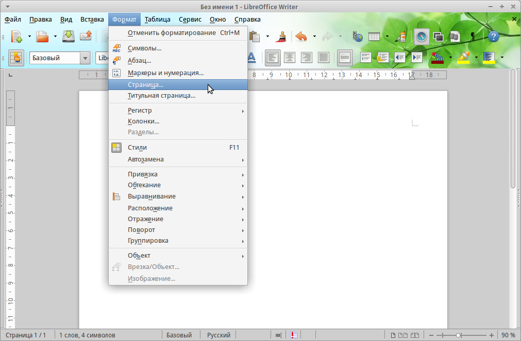Toggle justified alignment
Screen dimensions: 521x341
323,58
